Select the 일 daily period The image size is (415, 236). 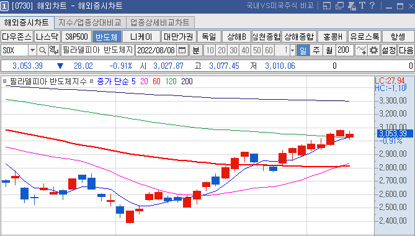303,50
